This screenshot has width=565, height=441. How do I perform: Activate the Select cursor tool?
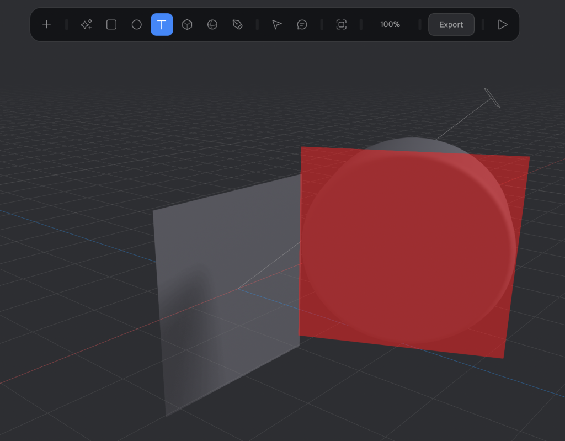[276, 24]
